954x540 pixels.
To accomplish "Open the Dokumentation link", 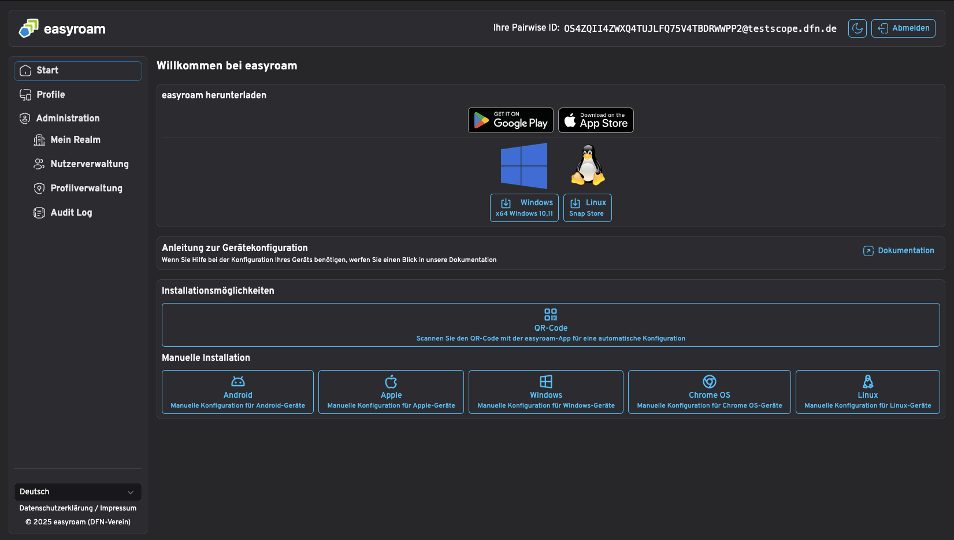I will click(899, 251).
